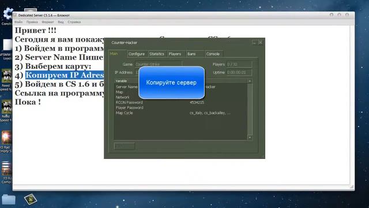Screen dimensions: 369x208
Task: Select the Player Password row
Action: coord(180,107)
